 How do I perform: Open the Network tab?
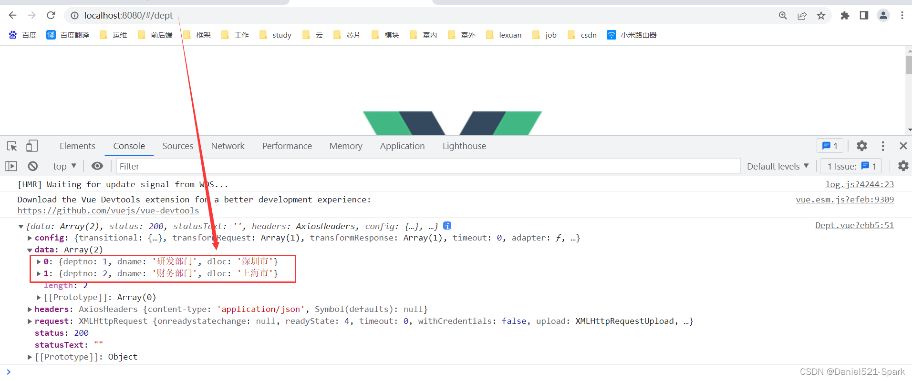[x=228, y=146]
